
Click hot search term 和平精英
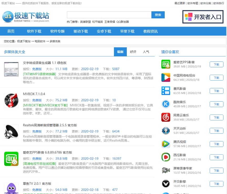coord(97,22)
